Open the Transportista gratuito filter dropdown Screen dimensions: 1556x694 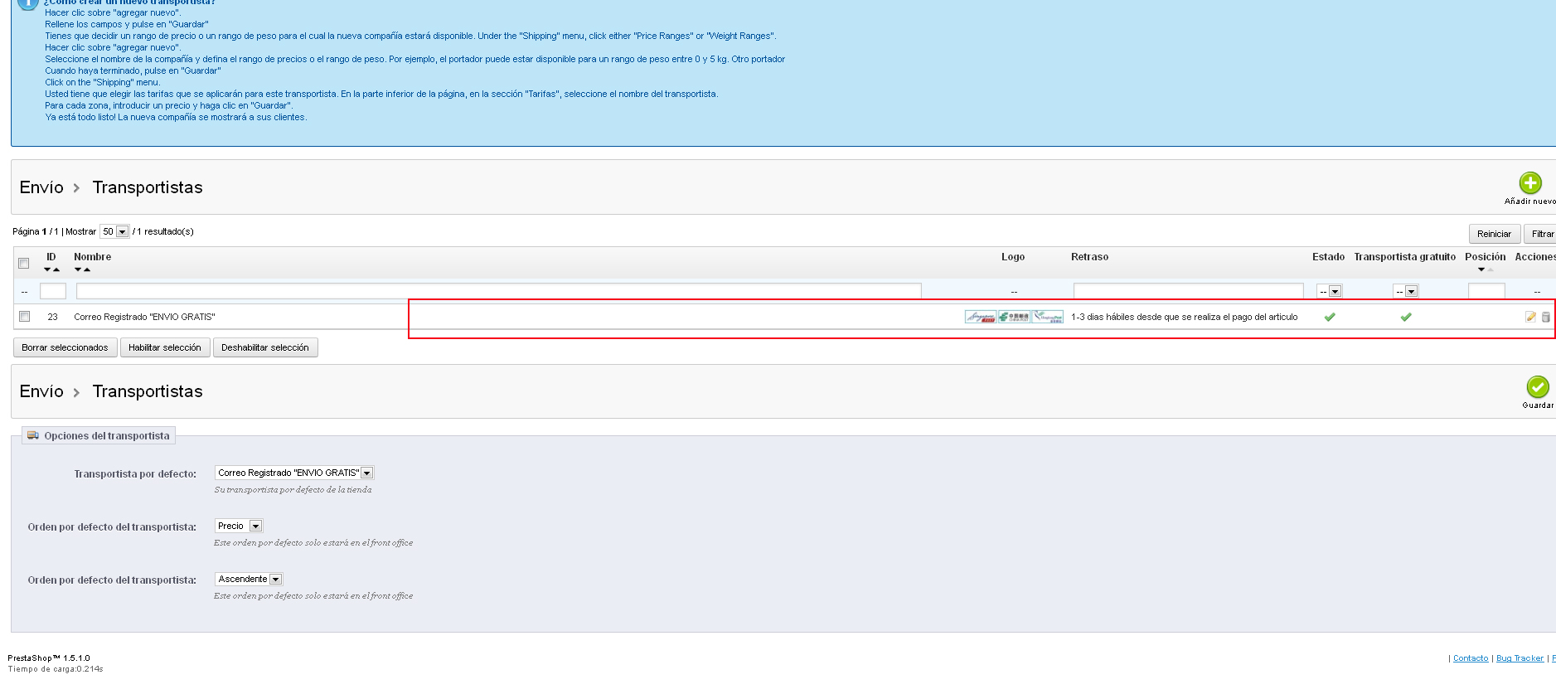(1406, 291)
